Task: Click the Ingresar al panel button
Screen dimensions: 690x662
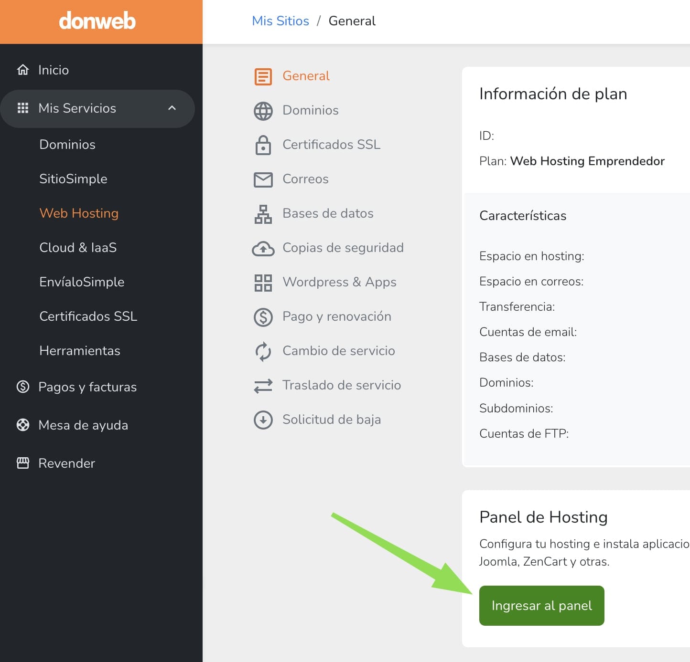Action: [542, 606]
